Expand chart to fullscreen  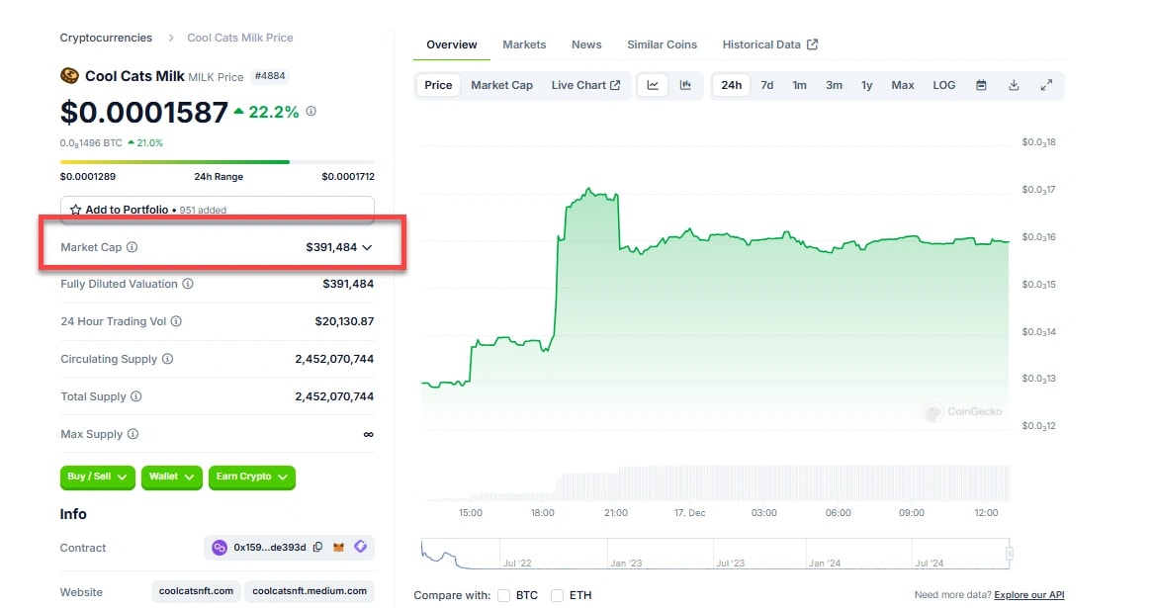tap(1046, 85)
